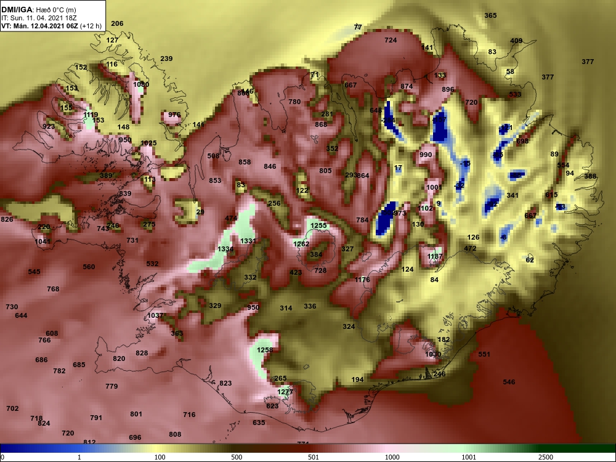This screenshot has height=462, width=616.
Task: Pick the 896 label on the map
Action: pyautogui.click(x=448, y=89)
